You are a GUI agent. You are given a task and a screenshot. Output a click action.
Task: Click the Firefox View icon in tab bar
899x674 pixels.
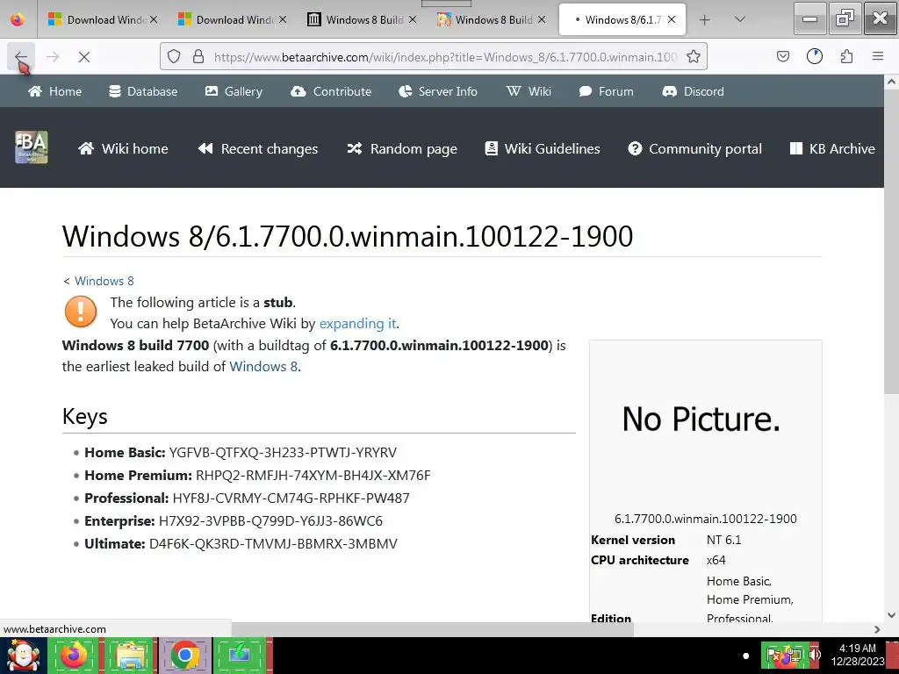[18, 19]
